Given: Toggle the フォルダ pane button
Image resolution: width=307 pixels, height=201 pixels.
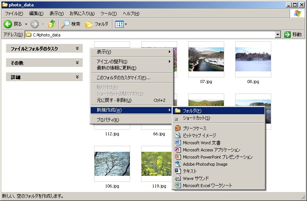Looking at the screenshot, I should click(97, 24).
